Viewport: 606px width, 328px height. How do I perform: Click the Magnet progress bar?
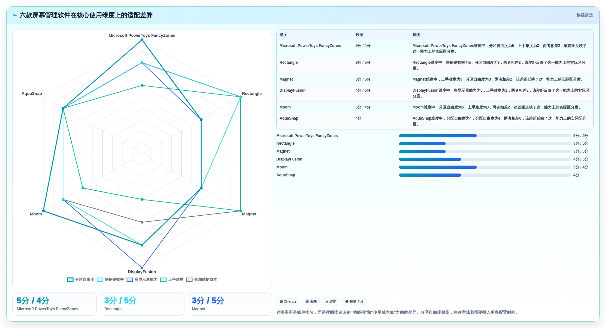coord(485,152)
